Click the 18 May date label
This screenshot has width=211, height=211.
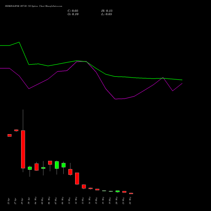[x=103, y=200]
